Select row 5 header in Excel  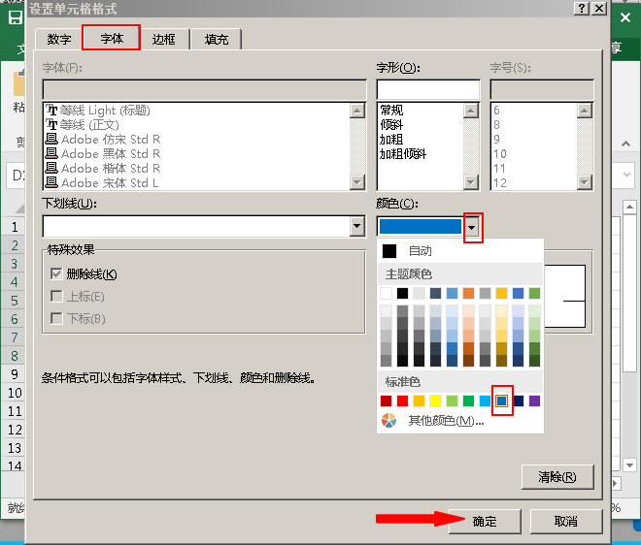click(15, 301)
